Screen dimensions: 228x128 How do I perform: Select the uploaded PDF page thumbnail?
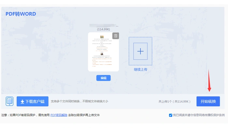(x=103, y=52)
